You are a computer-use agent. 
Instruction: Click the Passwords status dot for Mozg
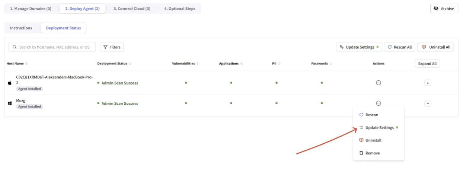[322, 103]
